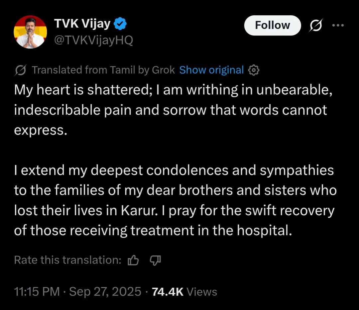Open translation settings gear icon
Image resolution: width=359 pixels, height=310 pixels.
point(254,70)
